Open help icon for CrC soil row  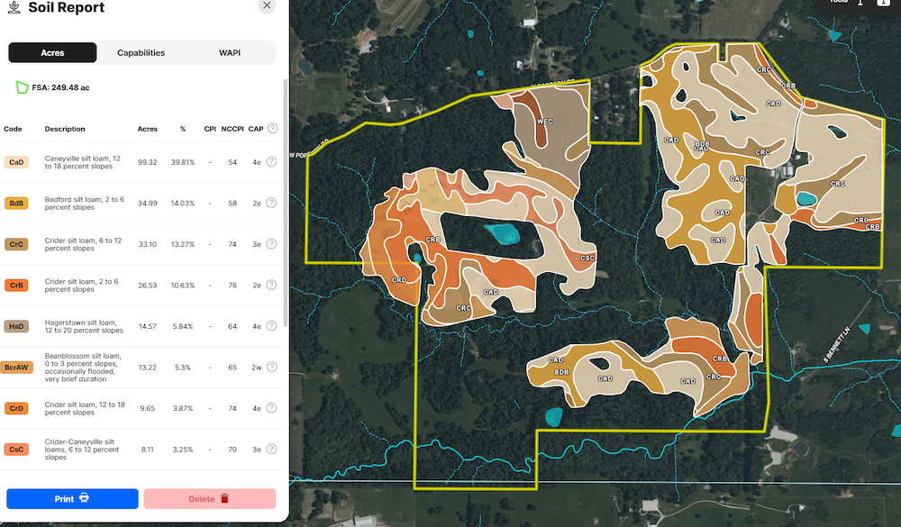[x=271, y=244]
